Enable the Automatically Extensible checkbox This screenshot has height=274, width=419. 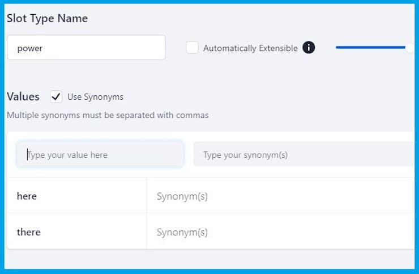coord(193,48)
